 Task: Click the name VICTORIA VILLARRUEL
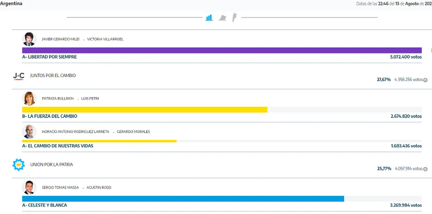(x=105, y=39)
